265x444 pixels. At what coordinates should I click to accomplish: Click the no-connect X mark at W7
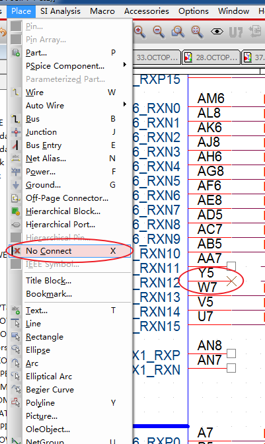231,281
